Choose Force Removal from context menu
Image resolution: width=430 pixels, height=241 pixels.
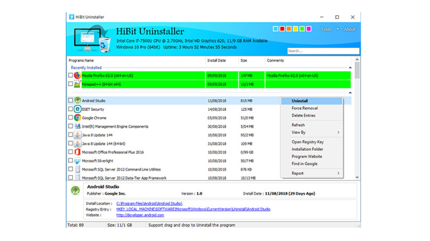click(312, 108)
